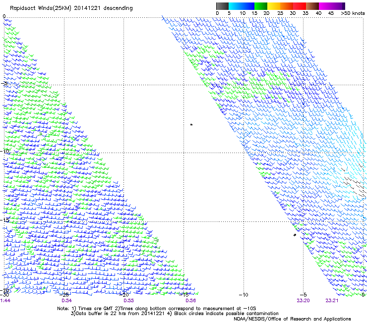The width and height of the screenshot is (367, 322).
Task: Click the '>50 knots' legend label
Action: [x=353, y=13]
